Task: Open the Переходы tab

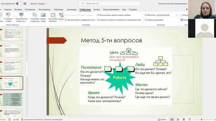Action: tap(58, 9)
